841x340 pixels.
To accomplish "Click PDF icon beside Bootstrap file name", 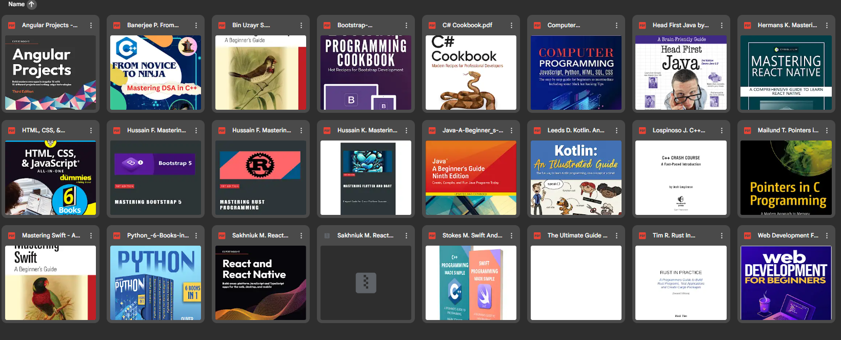I will 327,25.
